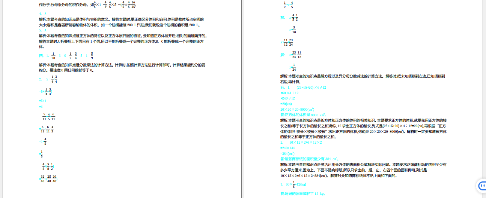The image size is (486, 199).
Task: Click the "=240÷12" calculation step
Action: 289,98
